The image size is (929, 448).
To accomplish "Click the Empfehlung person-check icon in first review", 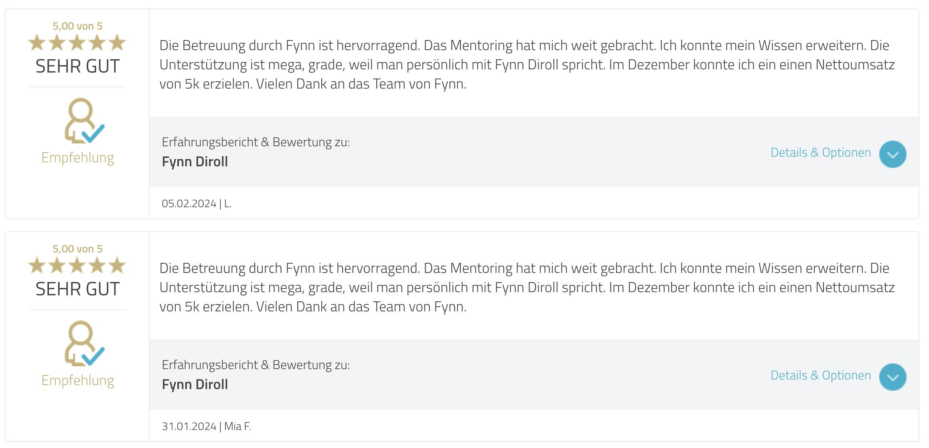I will 84,121.
